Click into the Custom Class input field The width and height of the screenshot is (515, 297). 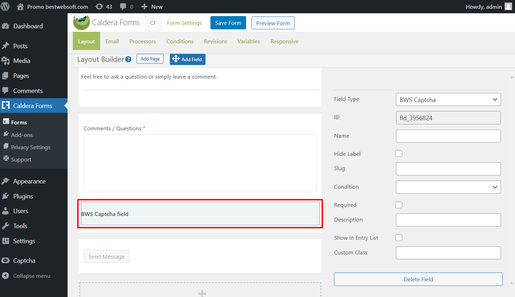448,253
